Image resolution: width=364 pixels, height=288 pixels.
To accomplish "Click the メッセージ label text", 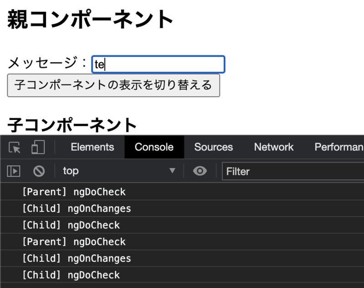I will [47, 63].
